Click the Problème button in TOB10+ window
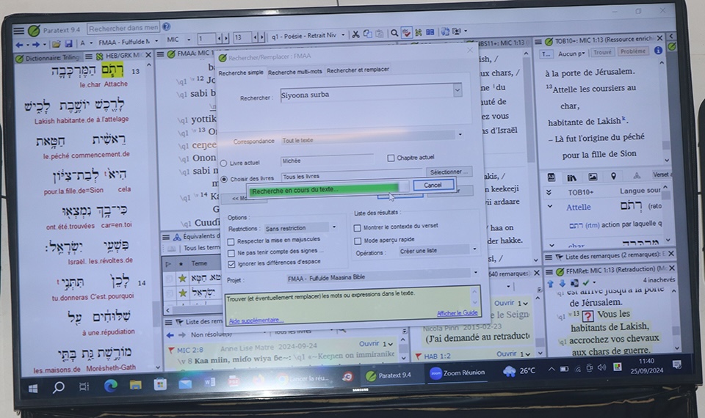 pyautogui.click(x=632, y=51)
